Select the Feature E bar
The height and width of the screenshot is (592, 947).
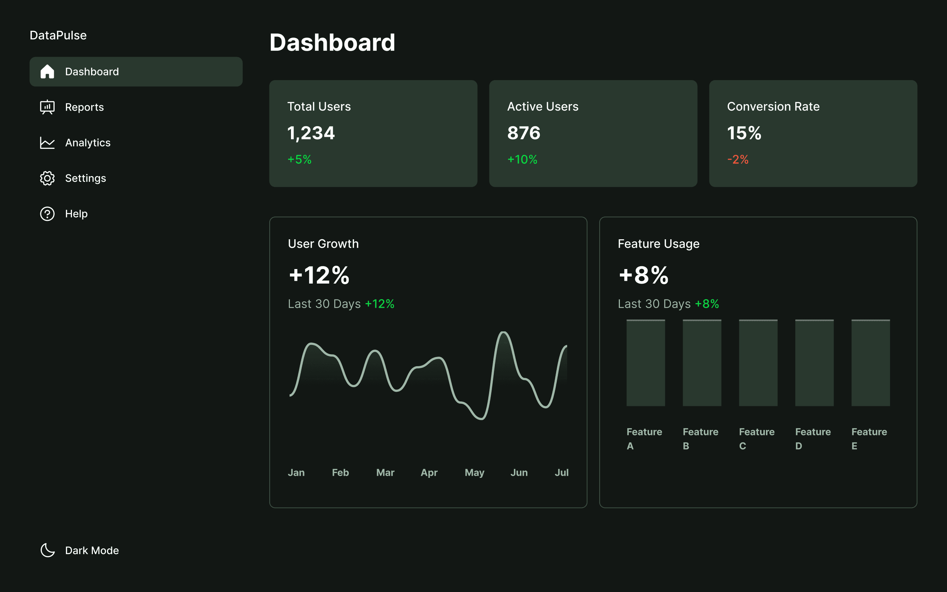click(x=871, y=363)
